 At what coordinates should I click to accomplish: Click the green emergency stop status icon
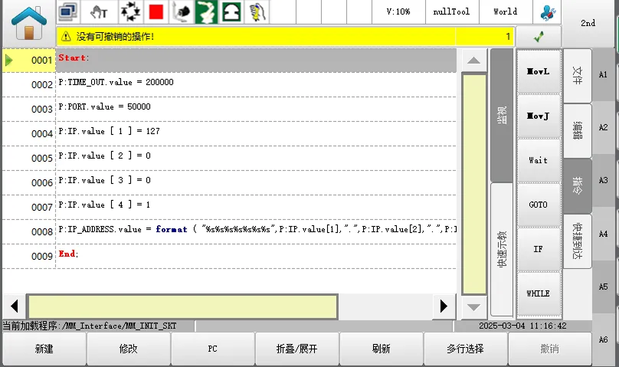pos(231,11)
